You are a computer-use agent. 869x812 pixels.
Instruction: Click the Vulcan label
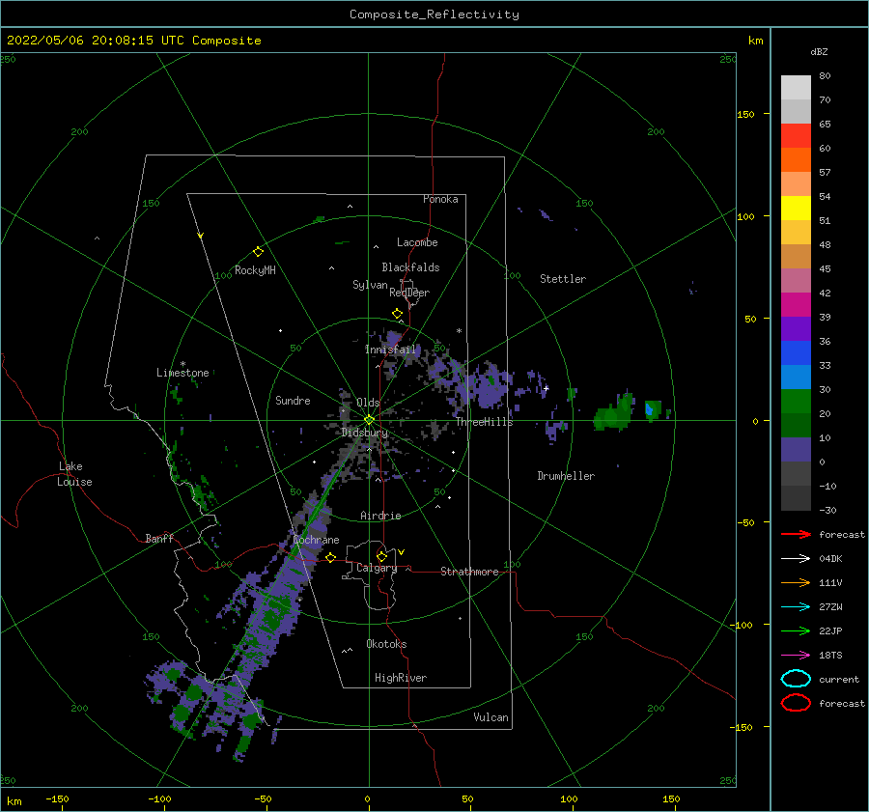tap(491, 717)
